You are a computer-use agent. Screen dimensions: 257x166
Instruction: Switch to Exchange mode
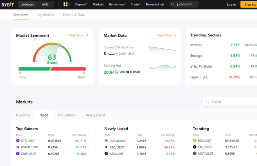27,4
